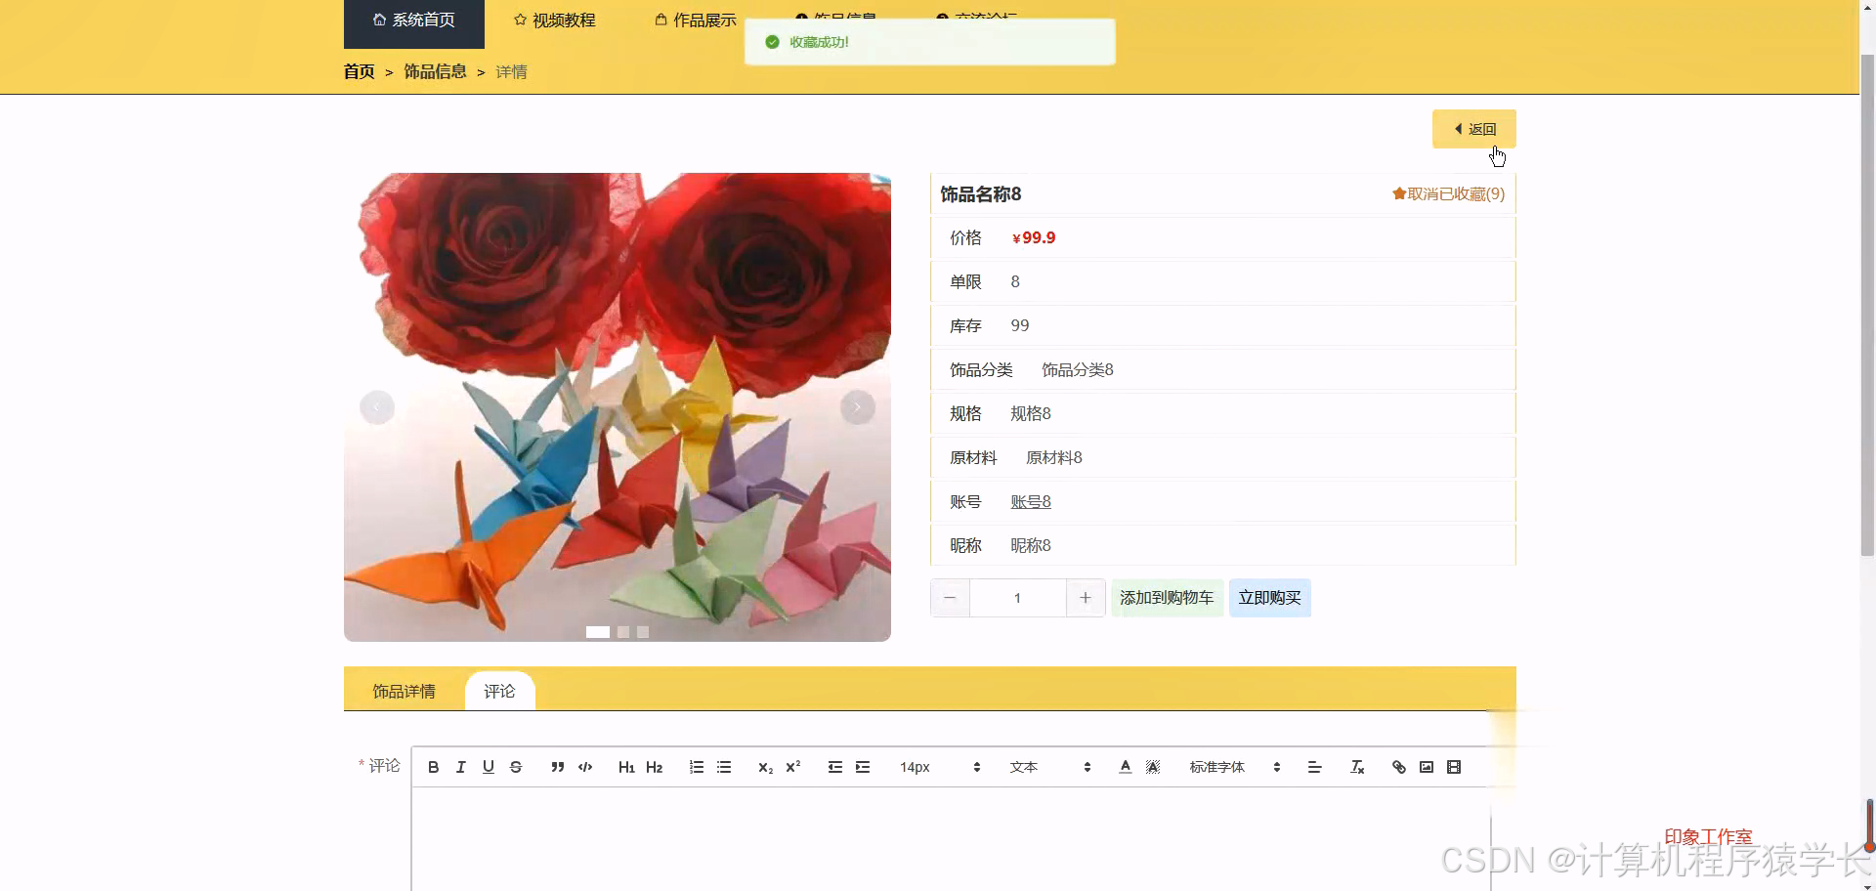Increase quantity with the plus stepper
Image resolution: width=1876 pixels, height=891 pixels.
coord(1085,597)
